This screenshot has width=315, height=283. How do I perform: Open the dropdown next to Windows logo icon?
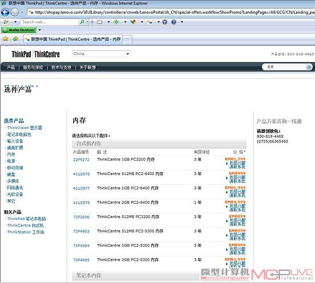(x=15, y=22)
